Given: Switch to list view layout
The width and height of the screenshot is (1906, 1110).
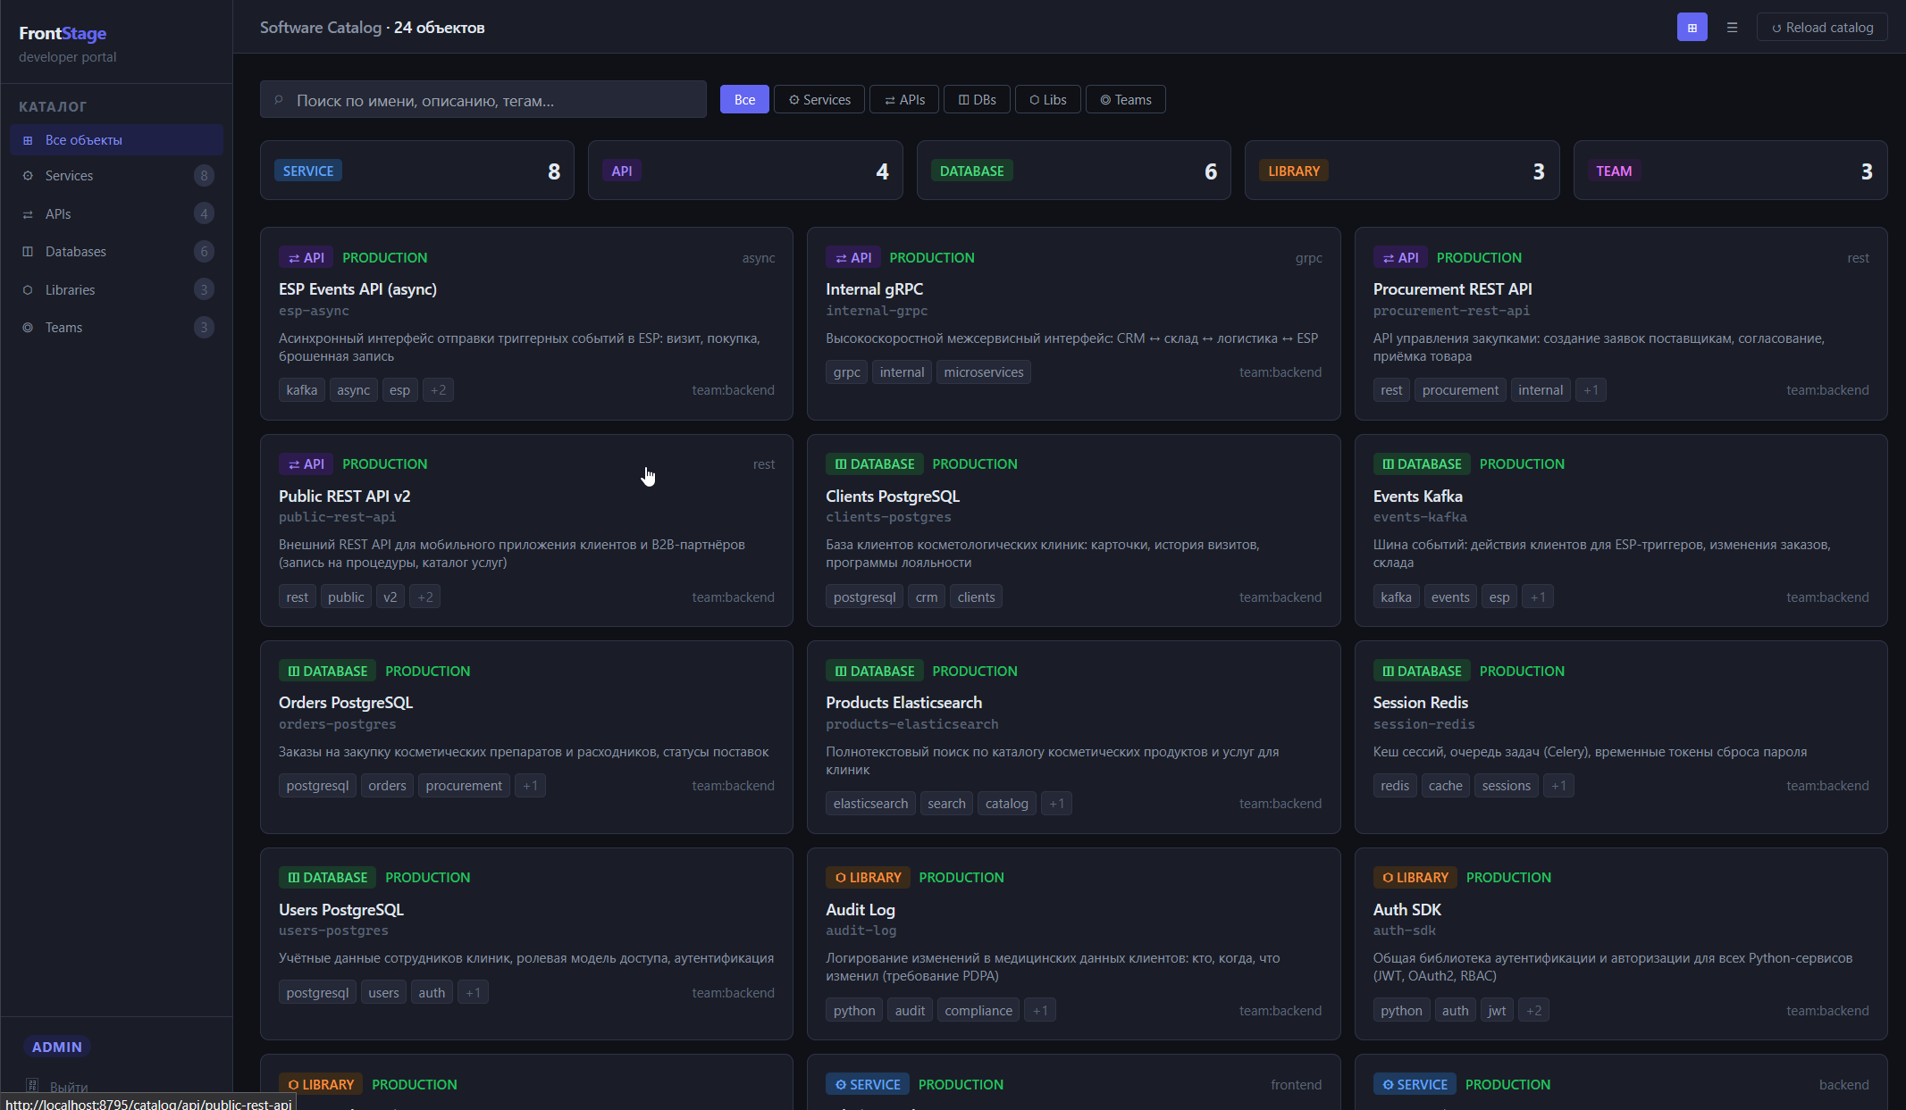Looking at the screenshot, I should tap(1732, 28).
